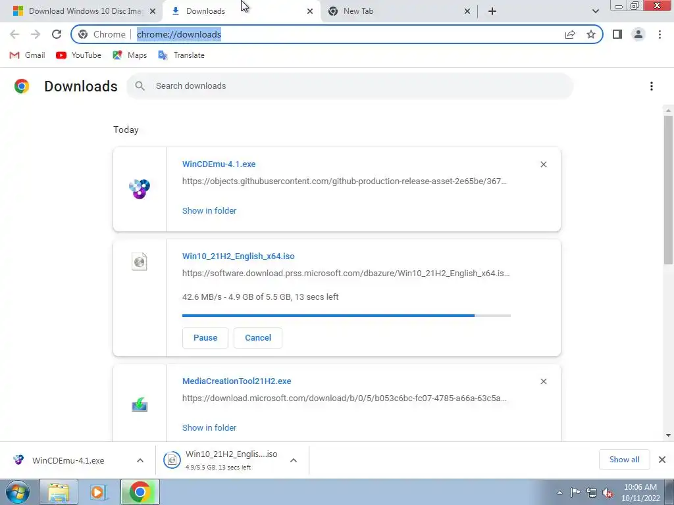Open the profile avatar menu
This screenshot has height=505, width=674.
click(638, 34)
